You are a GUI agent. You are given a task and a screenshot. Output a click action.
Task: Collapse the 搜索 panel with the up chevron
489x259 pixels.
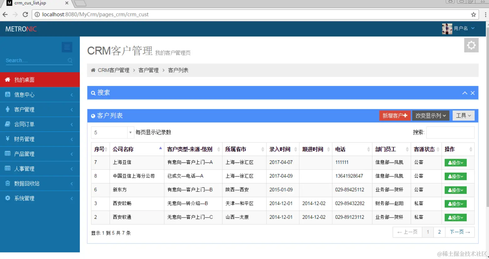[465, 93]
